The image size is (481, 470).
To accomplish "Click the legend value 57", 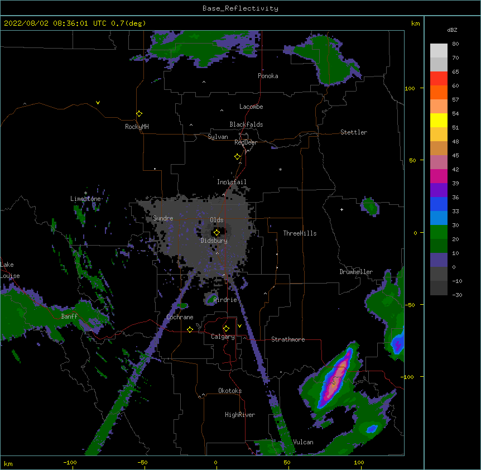I will point(455,99).
